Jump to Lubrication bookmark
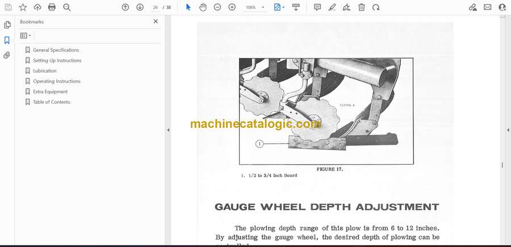 45,71
